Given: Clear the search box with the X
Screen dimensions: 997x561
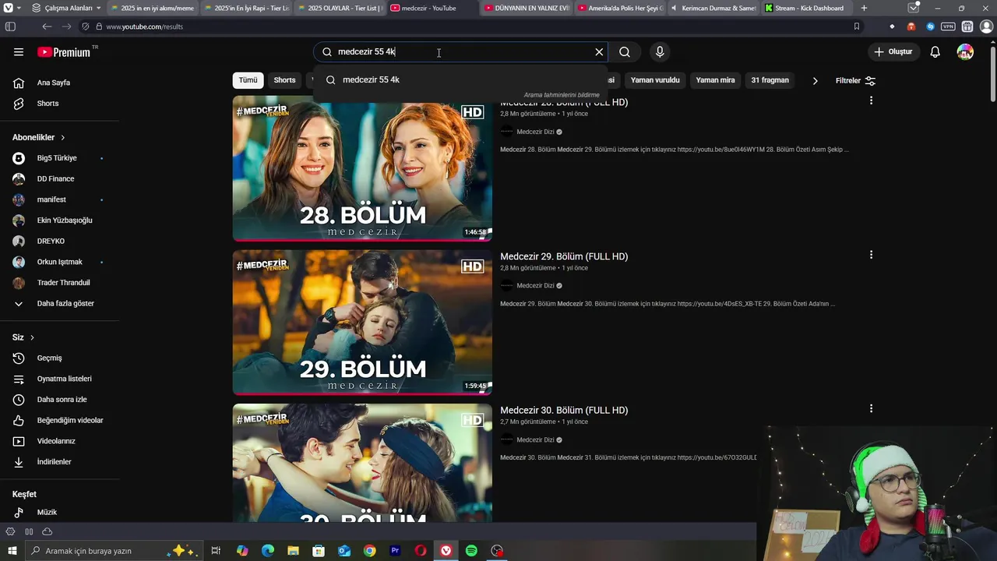Looking at the screenshot, I should 599,52.
